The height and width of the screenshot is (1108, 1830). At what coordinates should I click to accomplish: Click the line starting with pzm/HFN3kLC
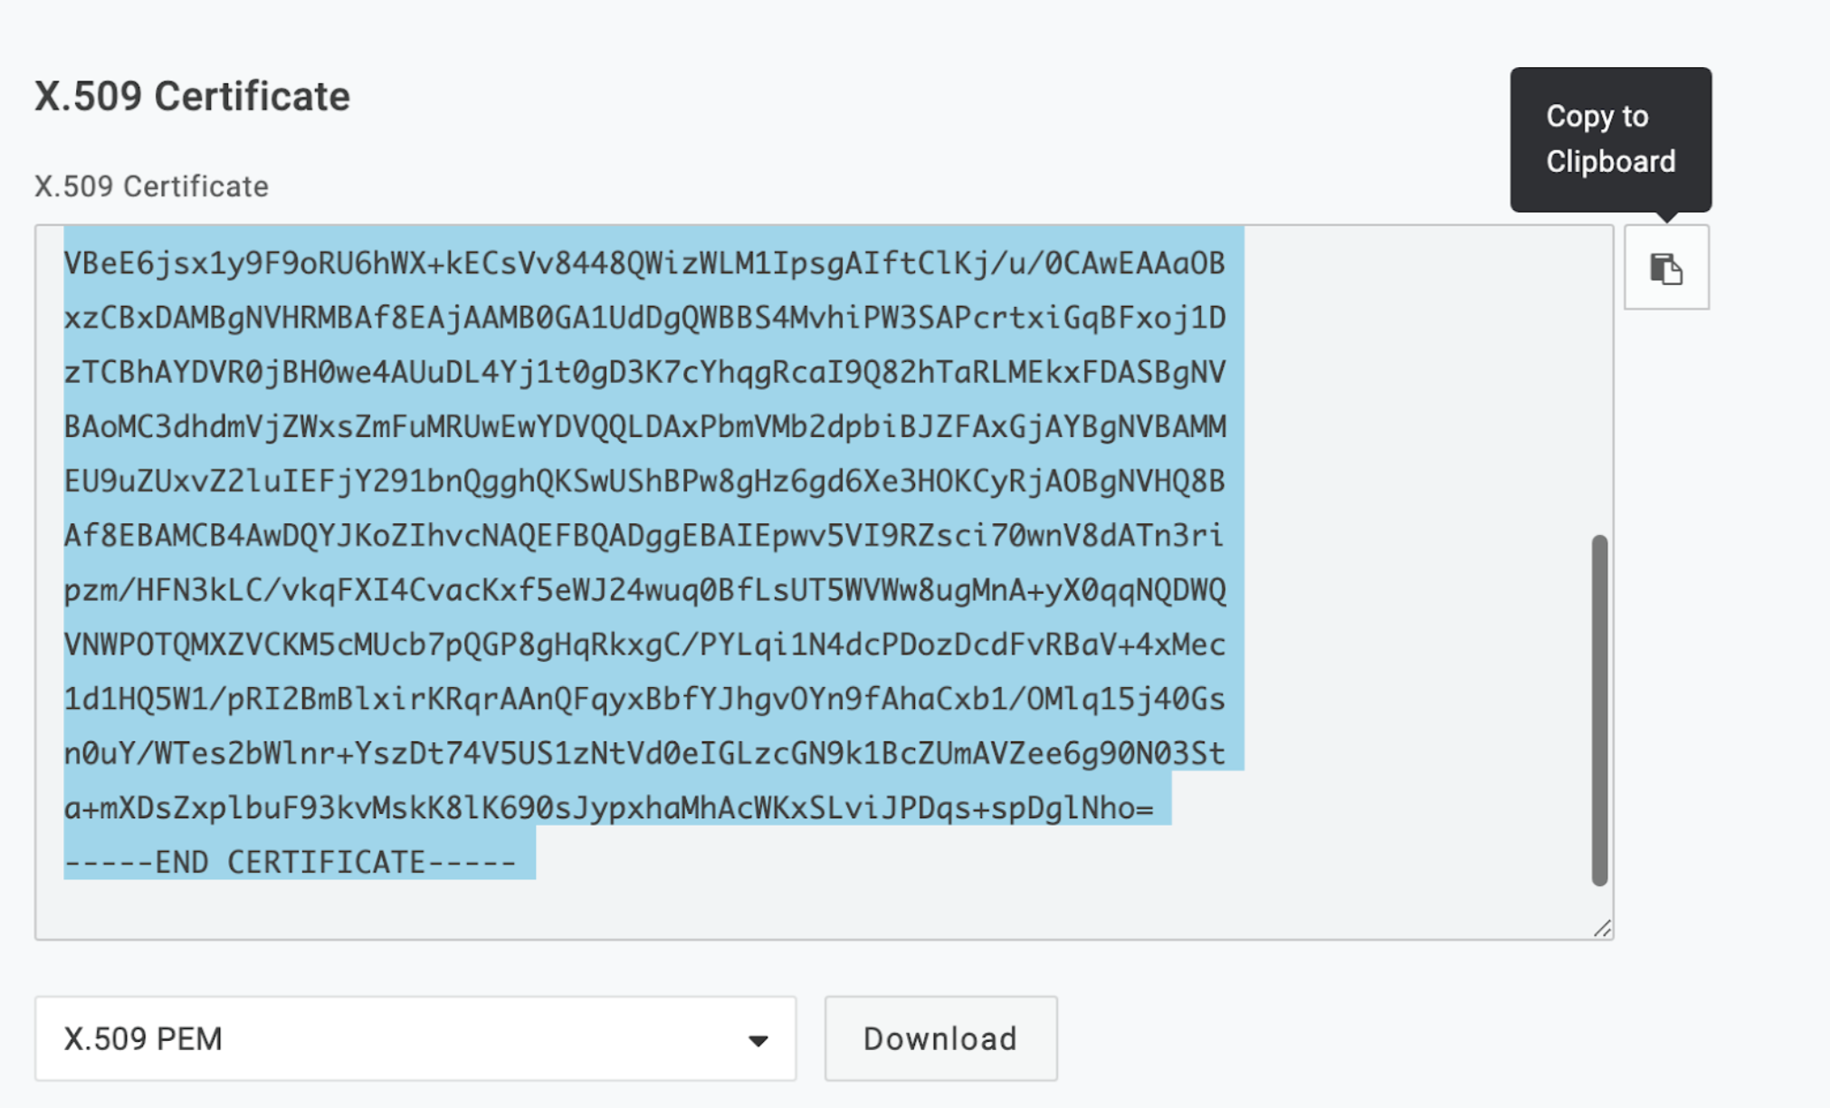pos(644,590)
